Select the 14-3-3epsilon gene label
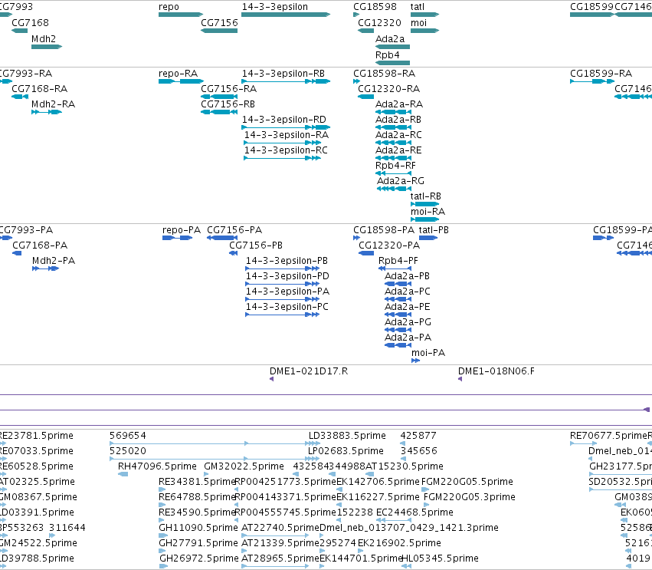Image resolution: width=652 pixels, height=570 pixels. point(275,7)
